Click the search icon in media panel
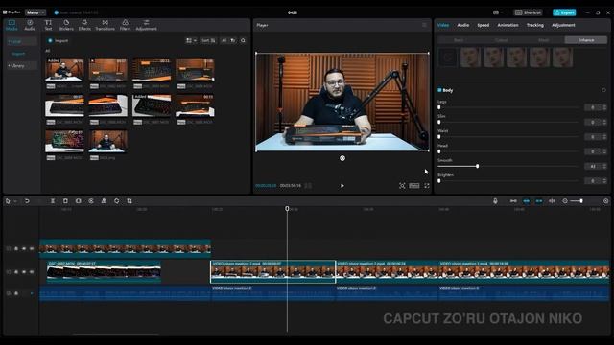 pos(243,40)
